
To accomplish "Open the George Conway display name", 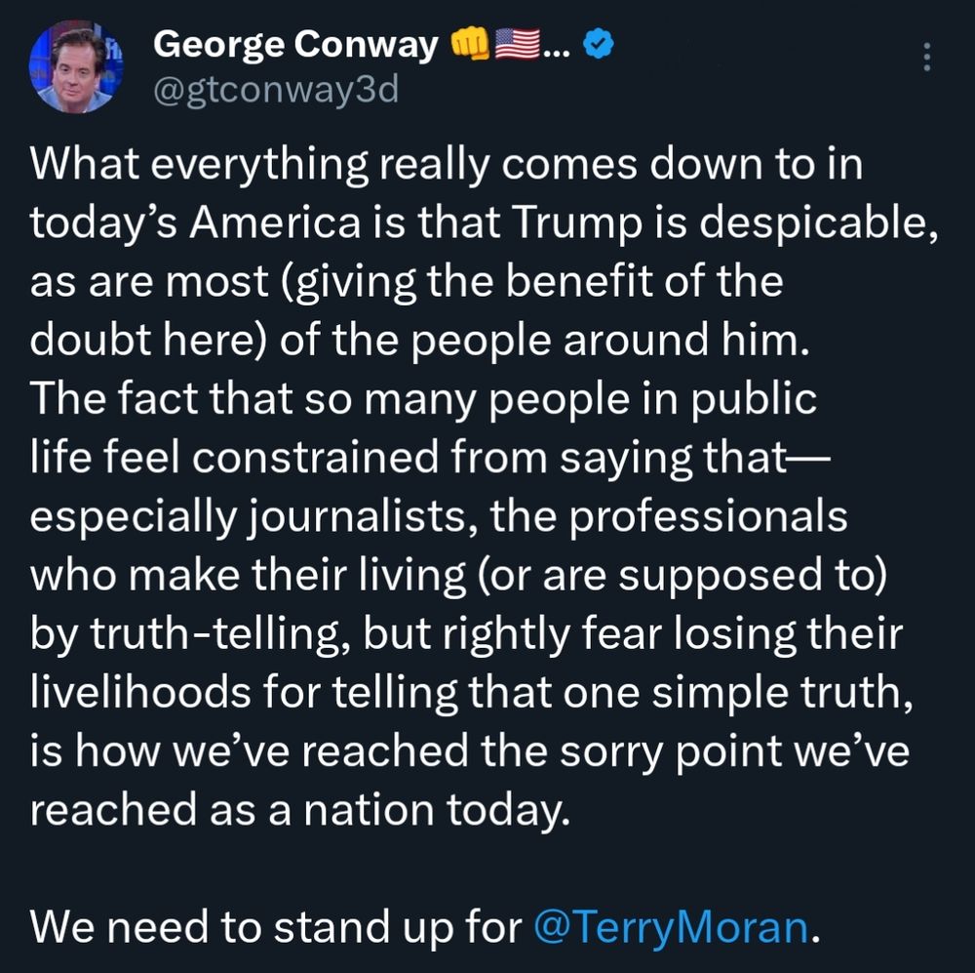I will (296, 46).
